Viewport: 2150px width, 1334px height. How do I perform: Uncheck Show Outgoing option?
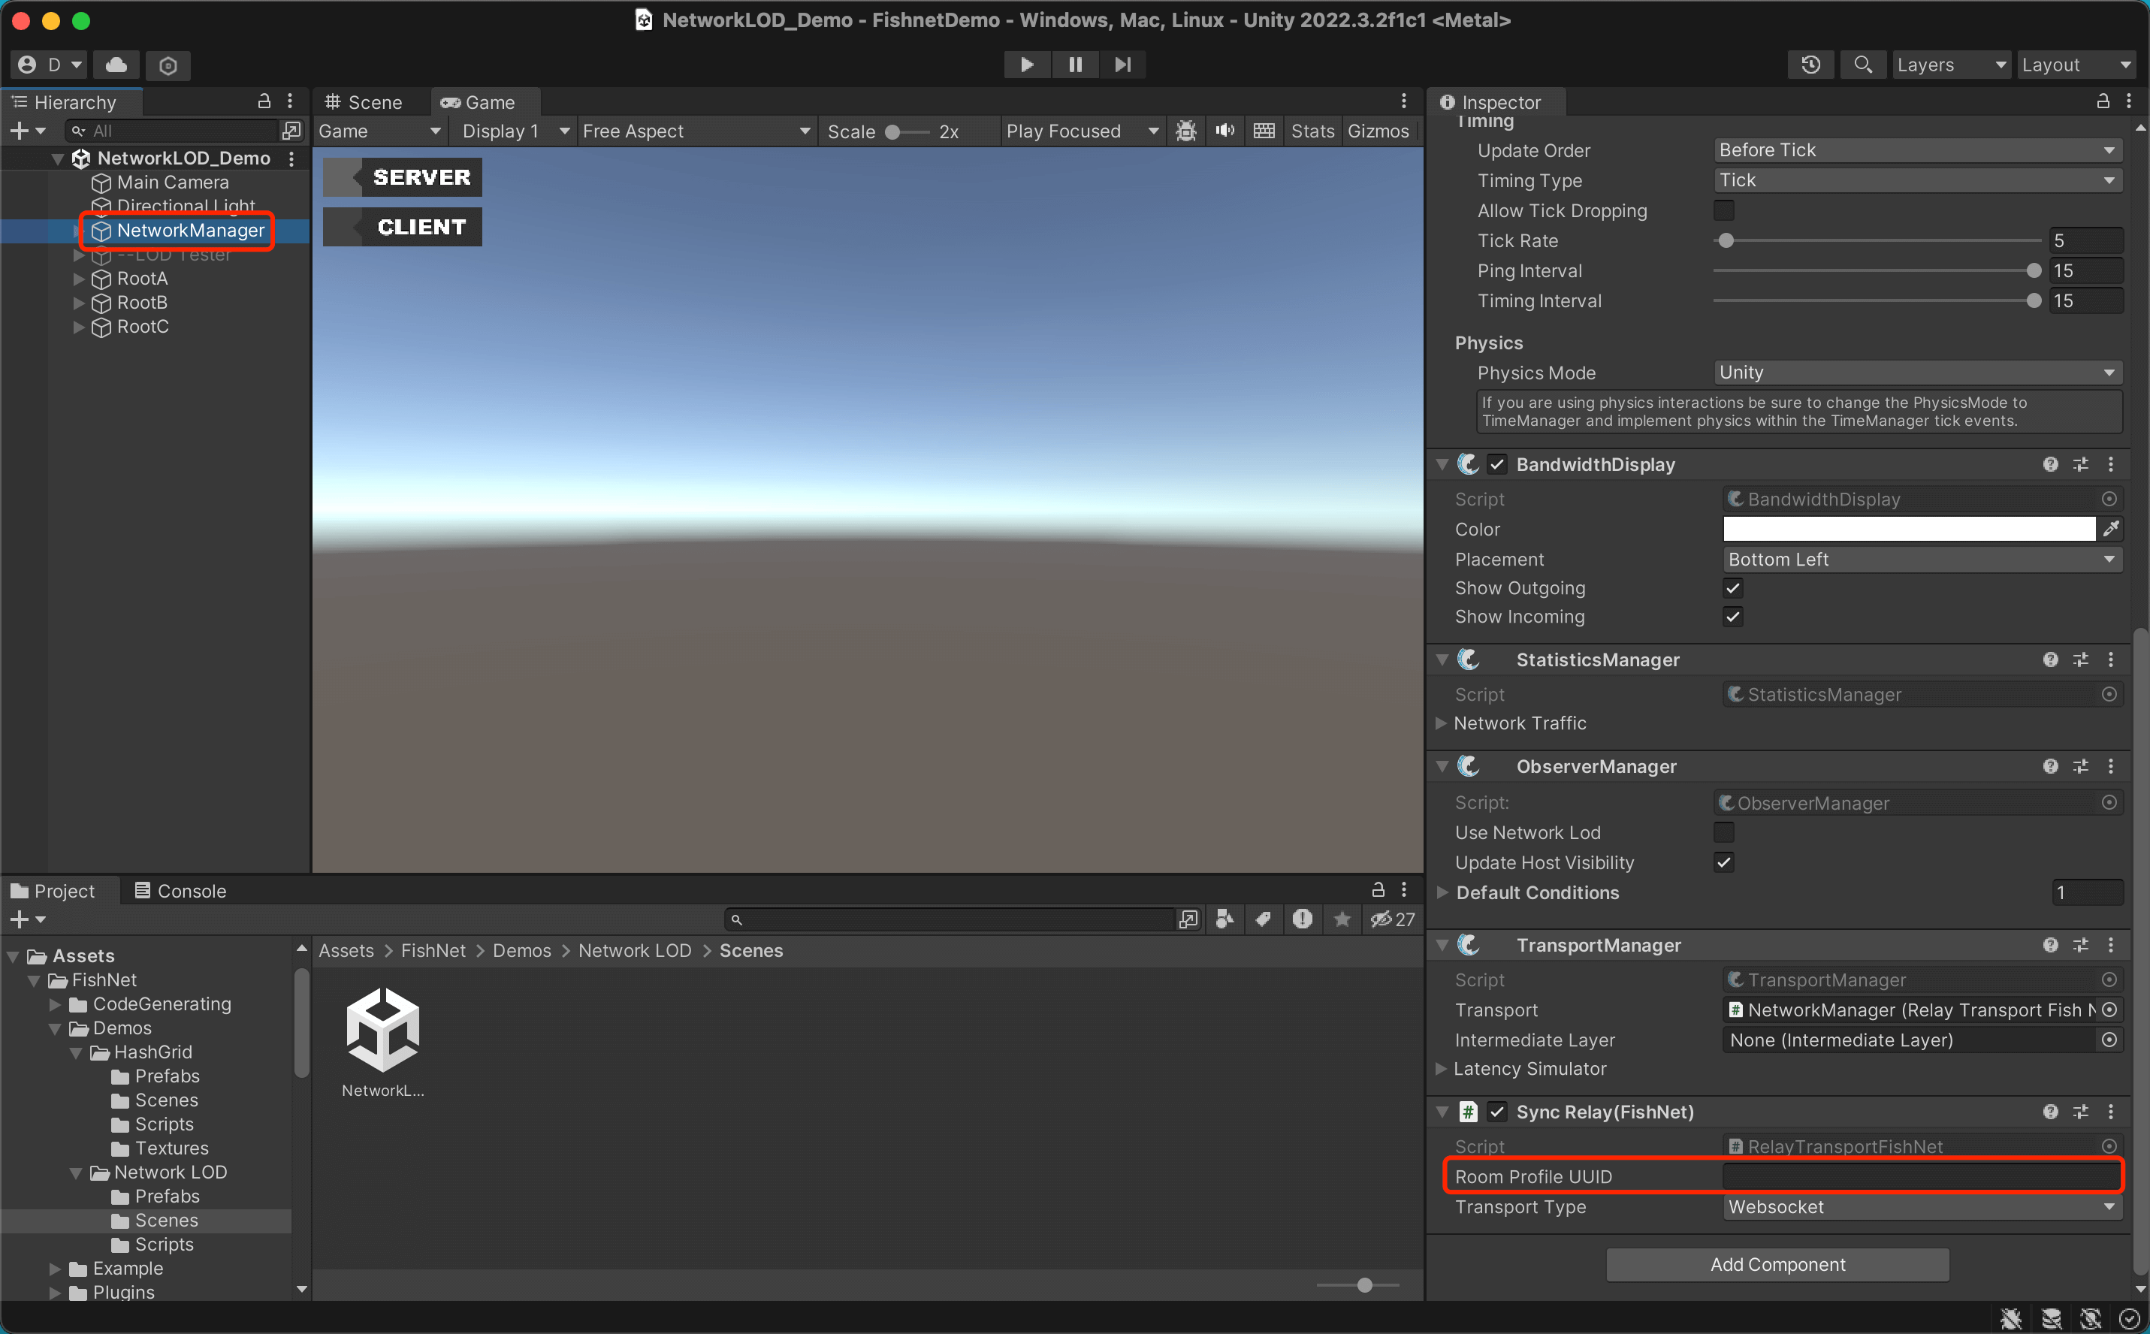click(x=1732, y=588)
